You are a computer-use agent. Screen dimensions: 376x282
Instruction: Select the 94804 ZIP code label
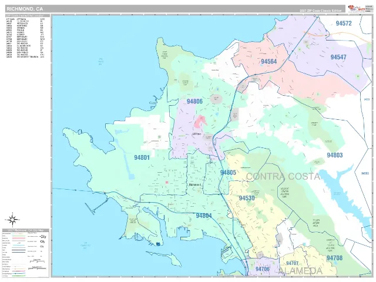tap(204, 216)
